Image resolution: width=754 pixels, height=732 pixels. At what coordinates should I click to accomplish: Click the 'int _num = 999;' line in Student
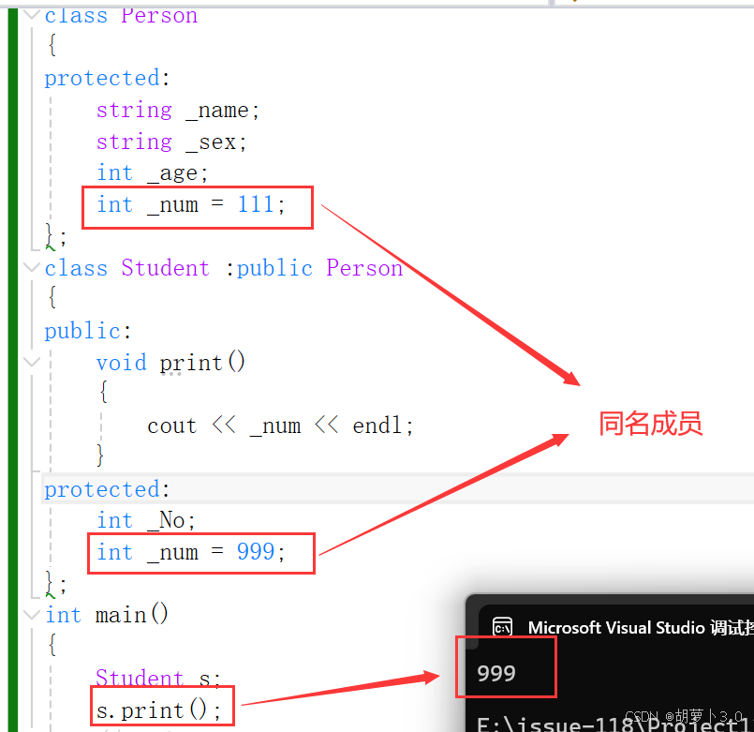coord(191,552)
